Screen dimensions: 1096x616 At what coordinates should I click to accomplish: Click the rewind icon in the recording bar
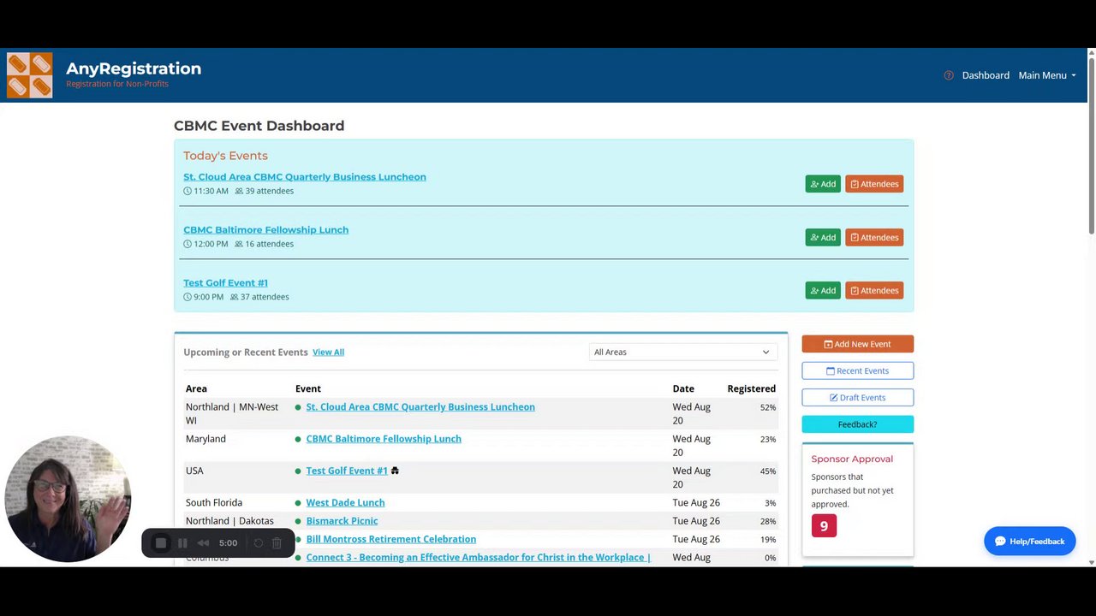[203, 543]
